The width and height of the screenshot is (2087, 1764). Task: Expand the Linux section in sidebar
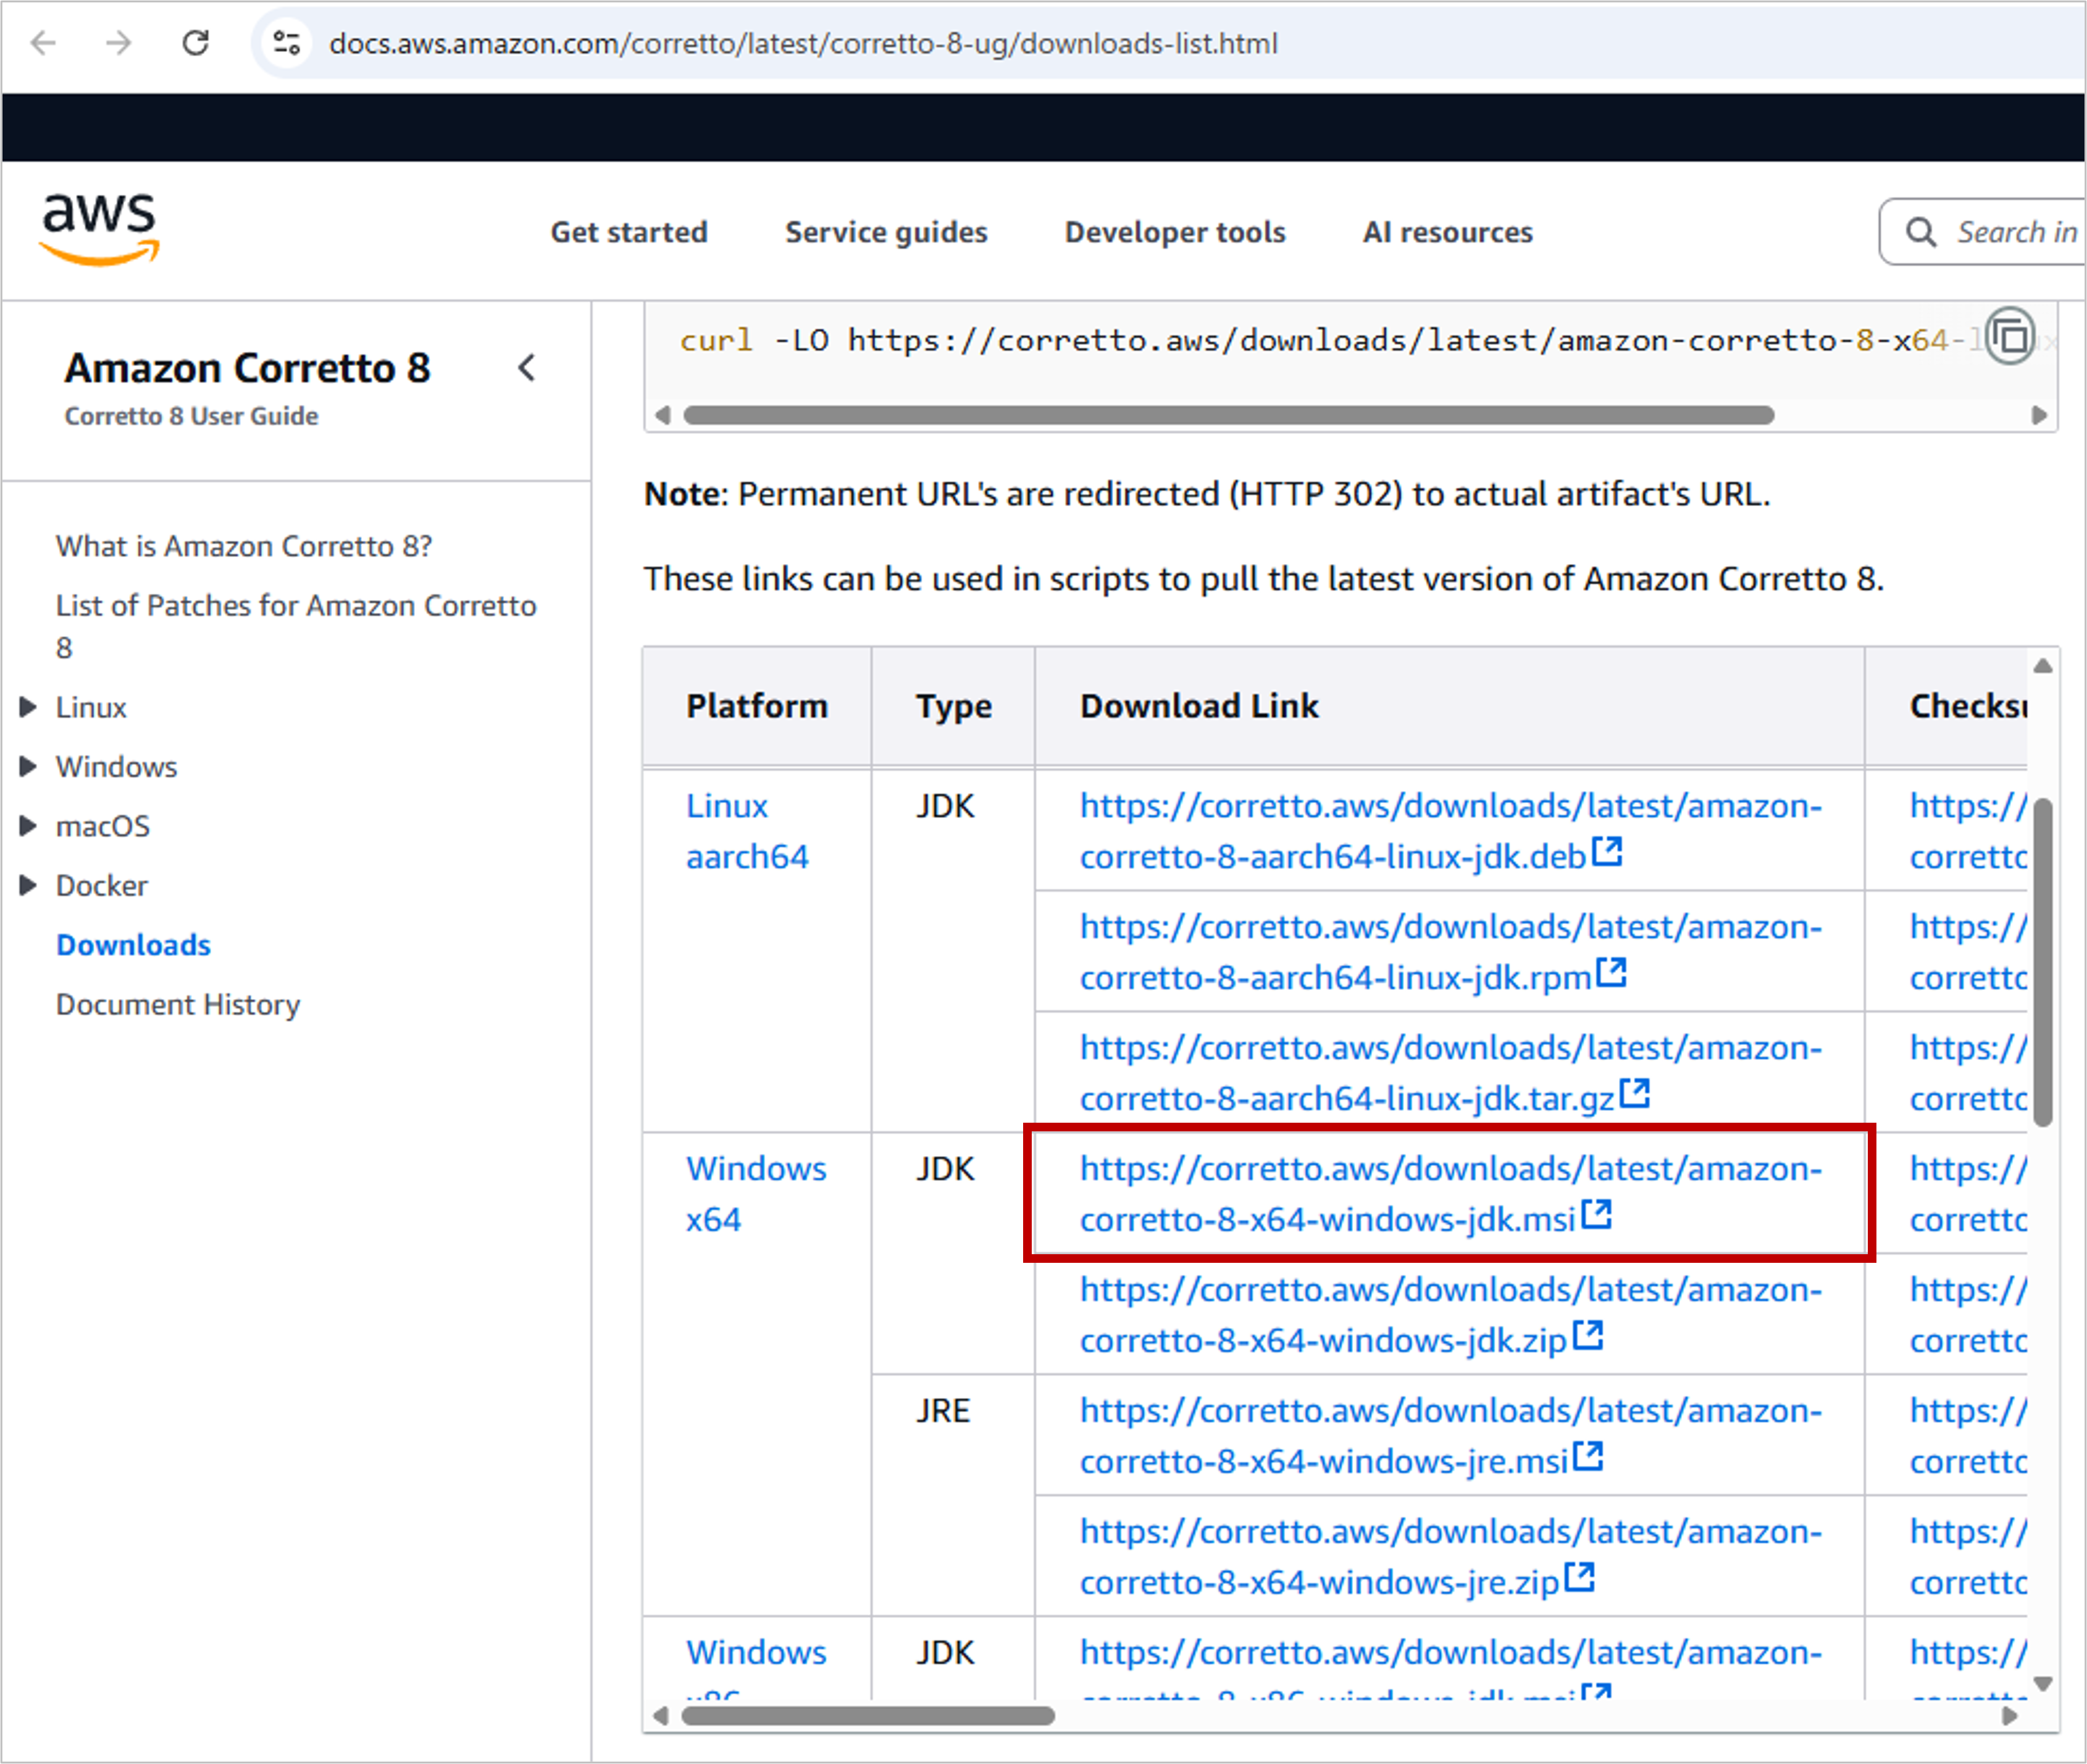coord(28,707)
